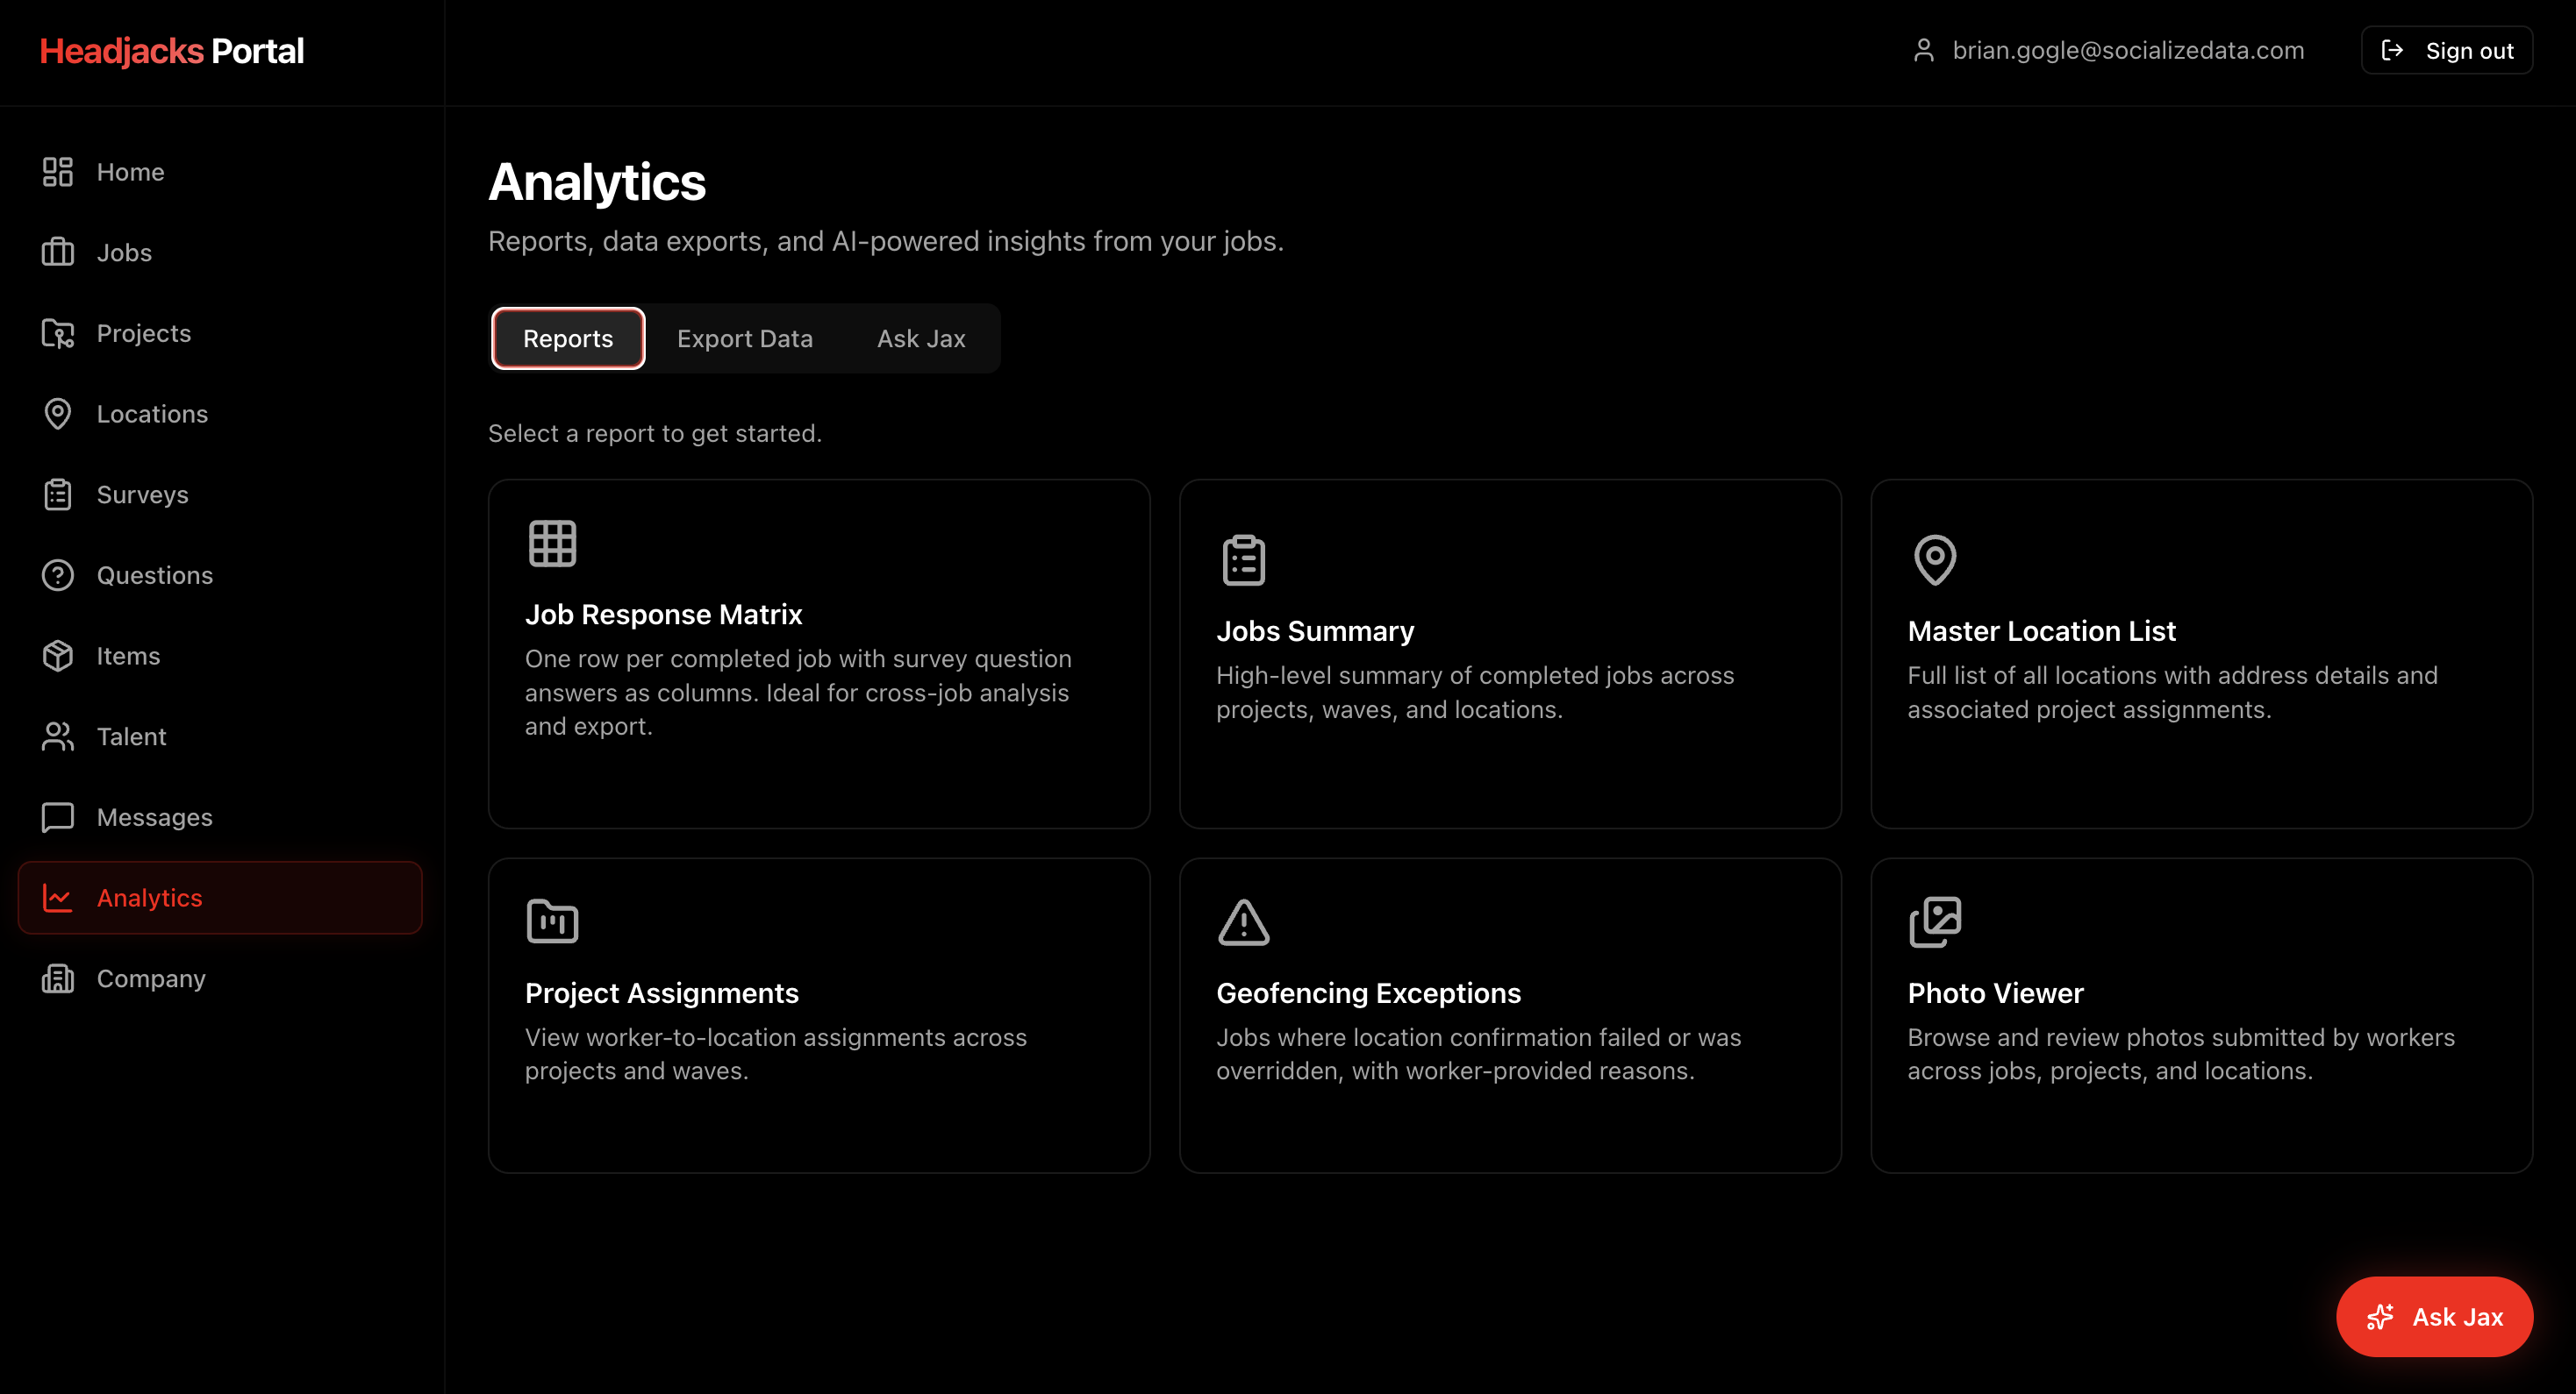Click the Sign out button
This screenshot has width=2576, height=1394.
pyautogui.click(x=2446, y=50)
